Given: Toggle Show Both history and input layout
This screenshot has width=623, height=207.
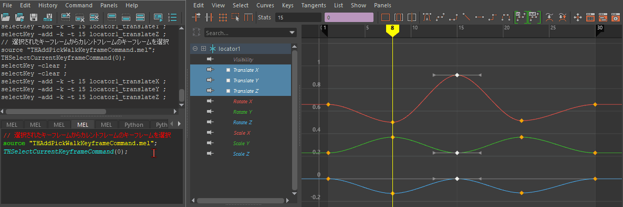Looking at the screenshot, I should click(x=140, y=17).
